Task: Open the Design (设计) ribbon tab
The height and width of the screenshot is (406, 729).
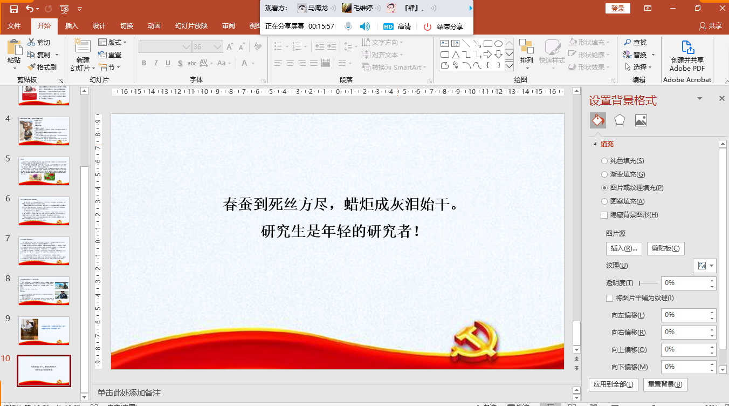Action: (99, 26)
